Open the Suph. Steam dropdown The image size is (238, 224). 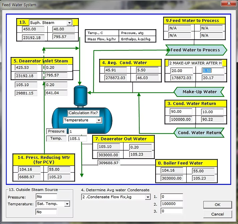click(69, 23)
